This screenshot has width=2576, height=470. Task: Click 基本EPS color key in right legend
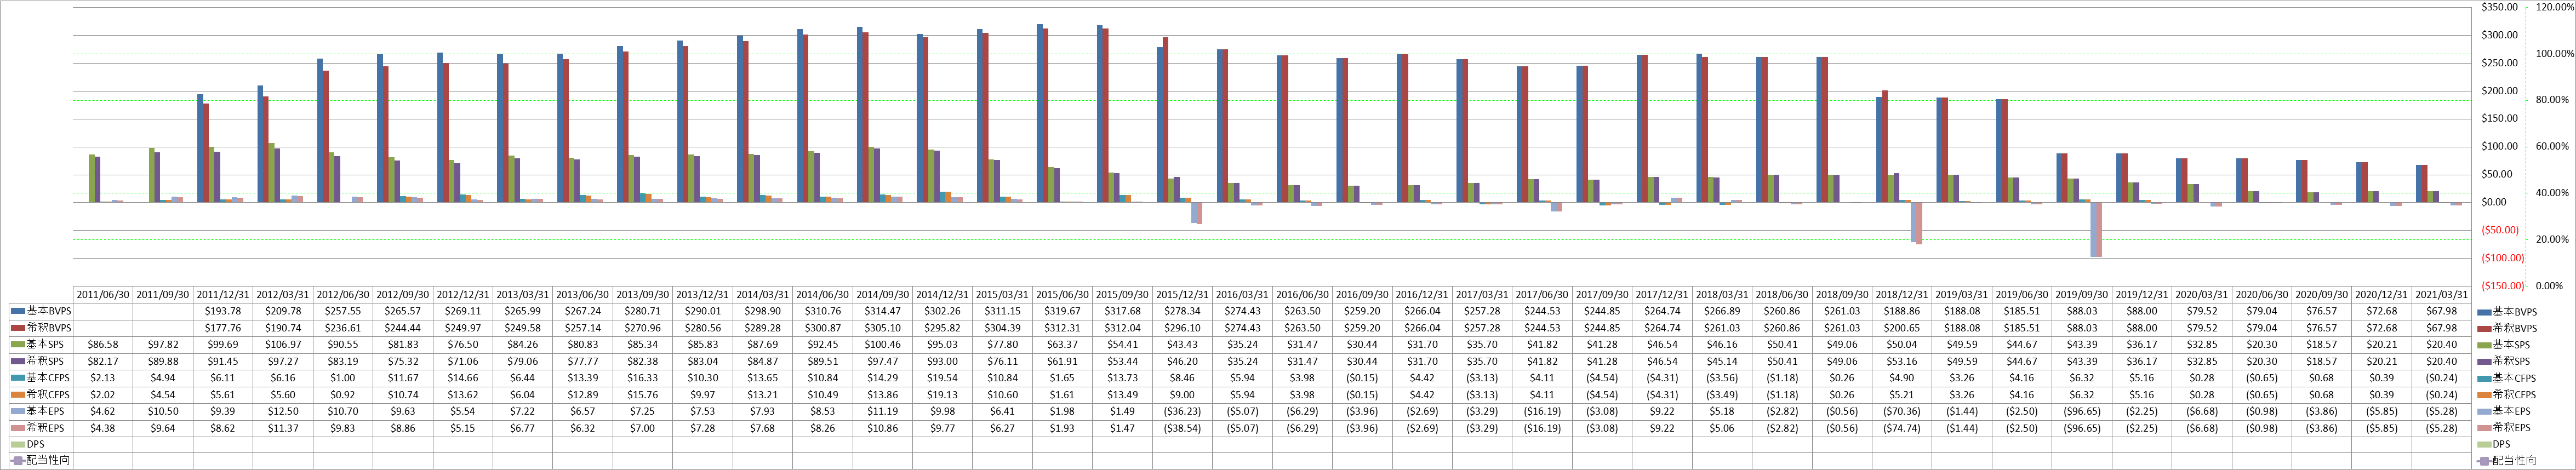coord(2484,412)
